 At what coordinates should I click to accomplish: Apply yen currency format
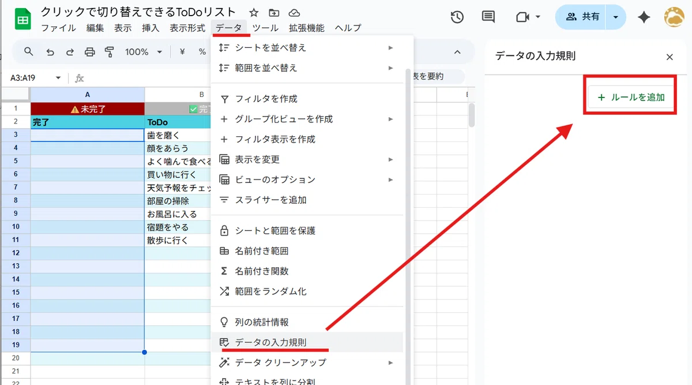[182, 52]
